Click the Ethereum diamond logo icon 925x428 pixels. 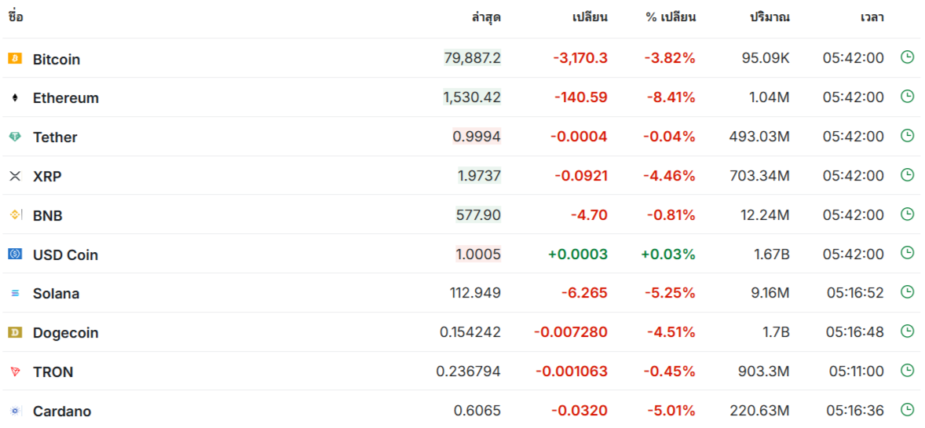[15, 98]
